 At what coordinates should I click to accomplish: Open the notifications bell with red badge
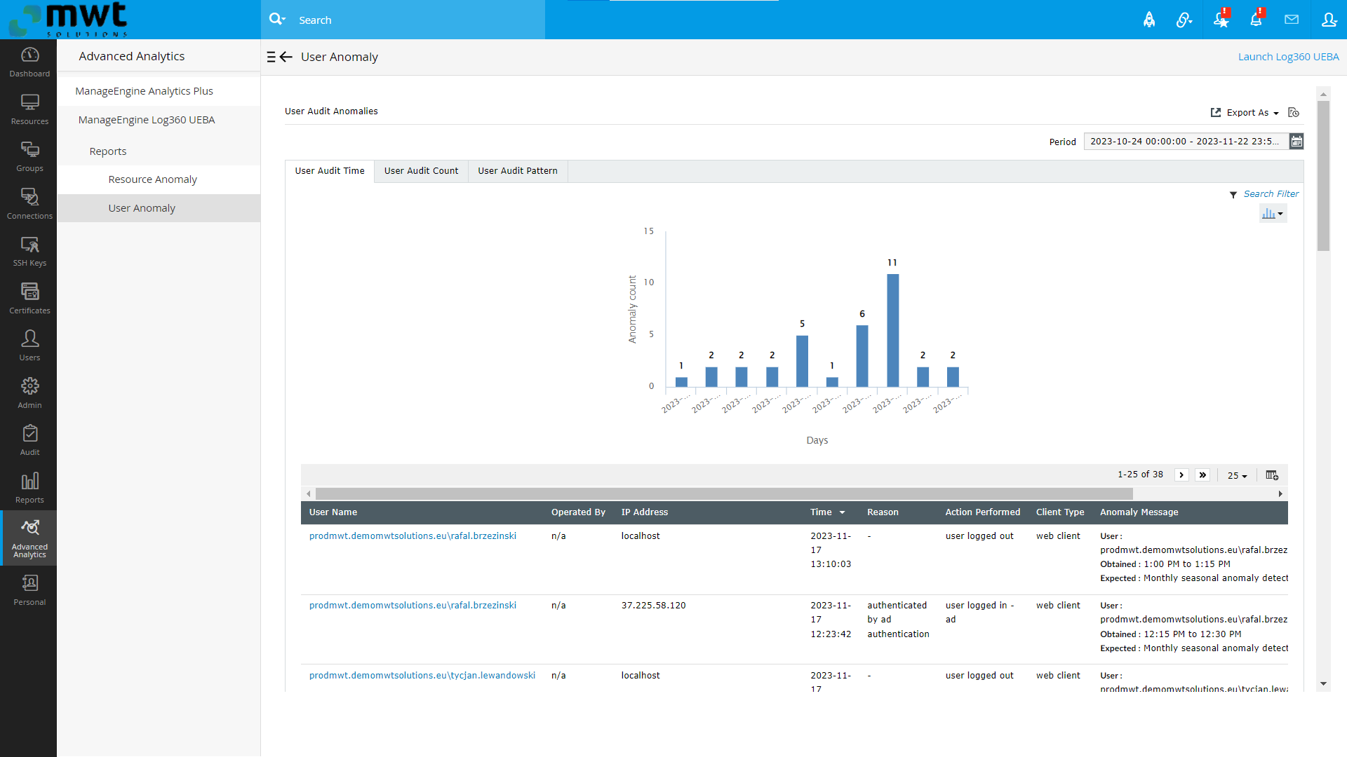1256,19
